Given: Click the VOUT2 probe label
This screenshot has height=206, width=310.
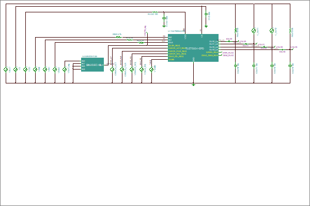Looking at the screenshot, I should 279,47.
